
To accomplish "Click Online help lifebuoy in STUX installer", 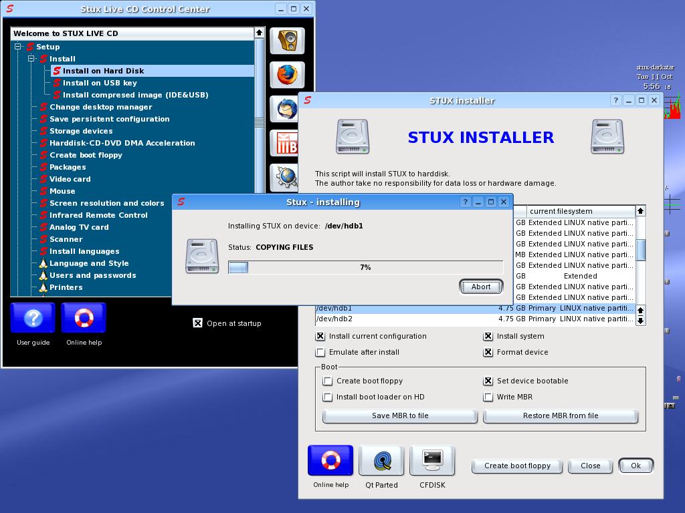I will tap(330, 460).
